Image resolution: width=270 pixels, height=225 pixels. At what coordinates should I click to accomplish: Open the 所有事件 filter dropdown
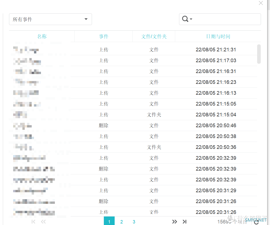50,19
